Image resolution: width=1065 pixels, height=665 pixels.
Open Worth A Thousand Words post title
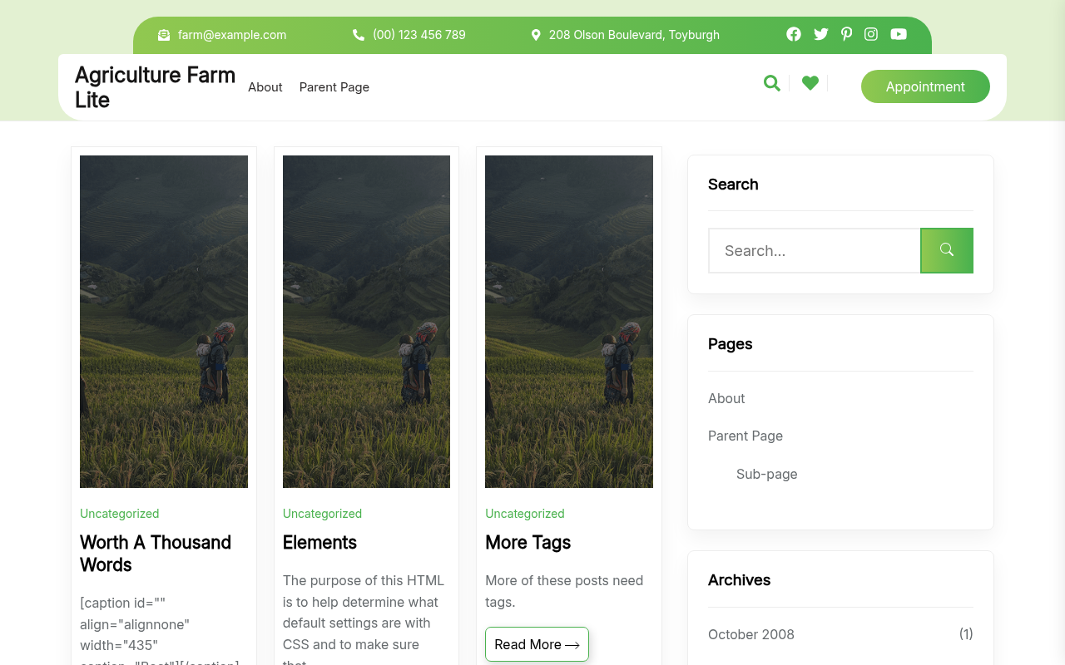[156, 554]
